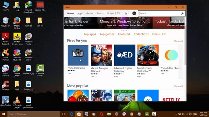The width and height of the screenshot is (209, 117).
Task: Switch to the Store Games tab
Action: click(x=90, y=13)
